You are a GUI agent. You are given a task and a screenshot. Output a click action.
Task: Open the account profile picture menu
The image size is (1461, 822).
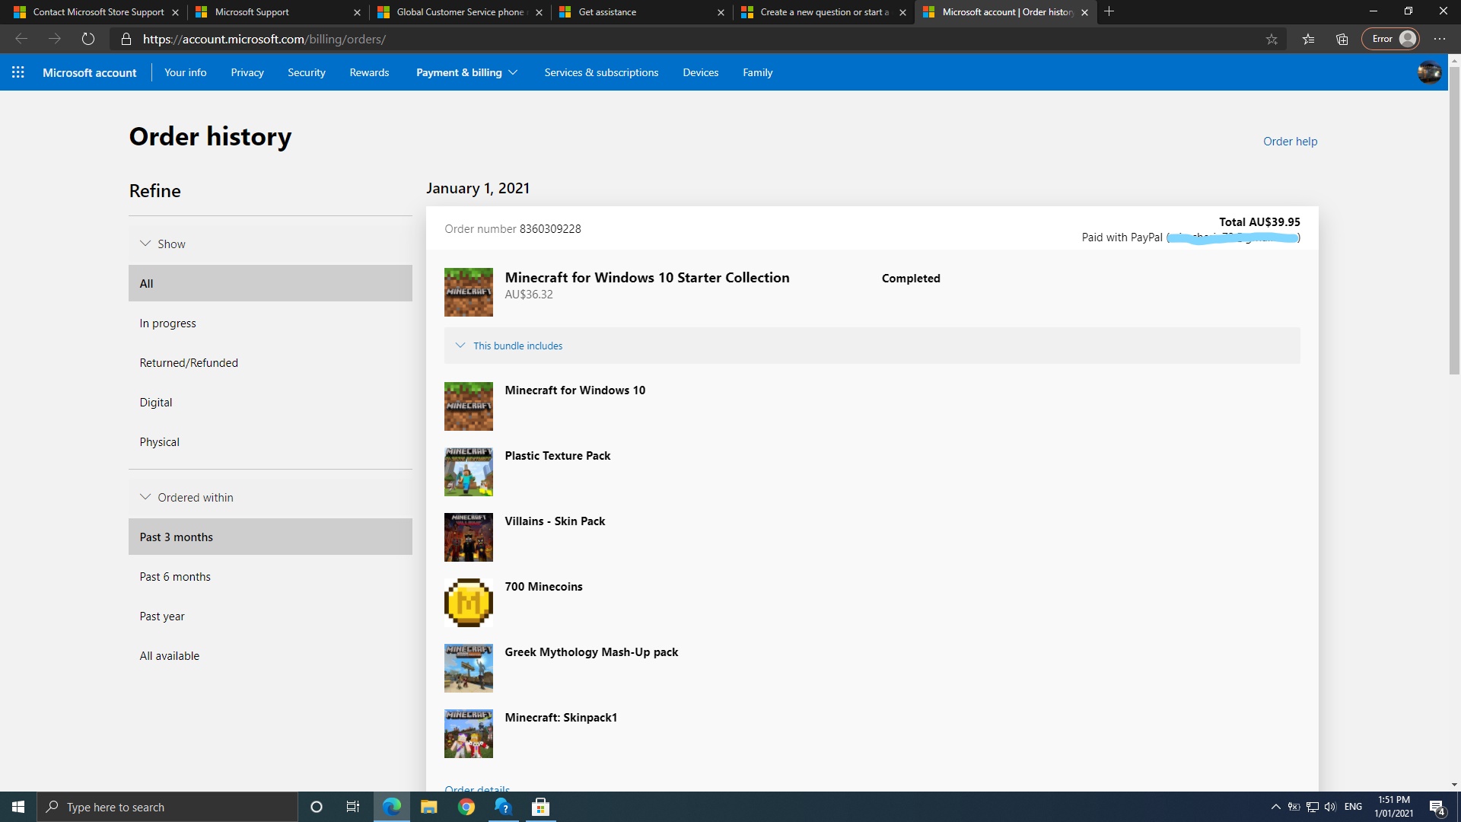coord(1429,72)
